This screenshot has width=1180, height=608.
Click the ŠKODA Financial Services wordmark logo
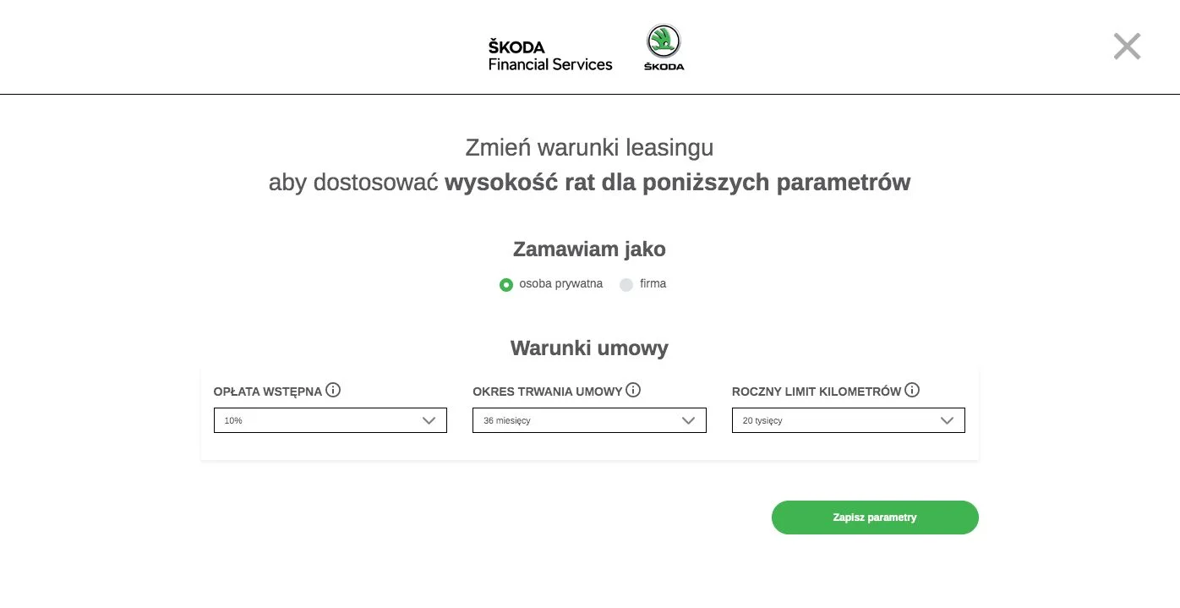pyautogui.click(x=550, y=55)
